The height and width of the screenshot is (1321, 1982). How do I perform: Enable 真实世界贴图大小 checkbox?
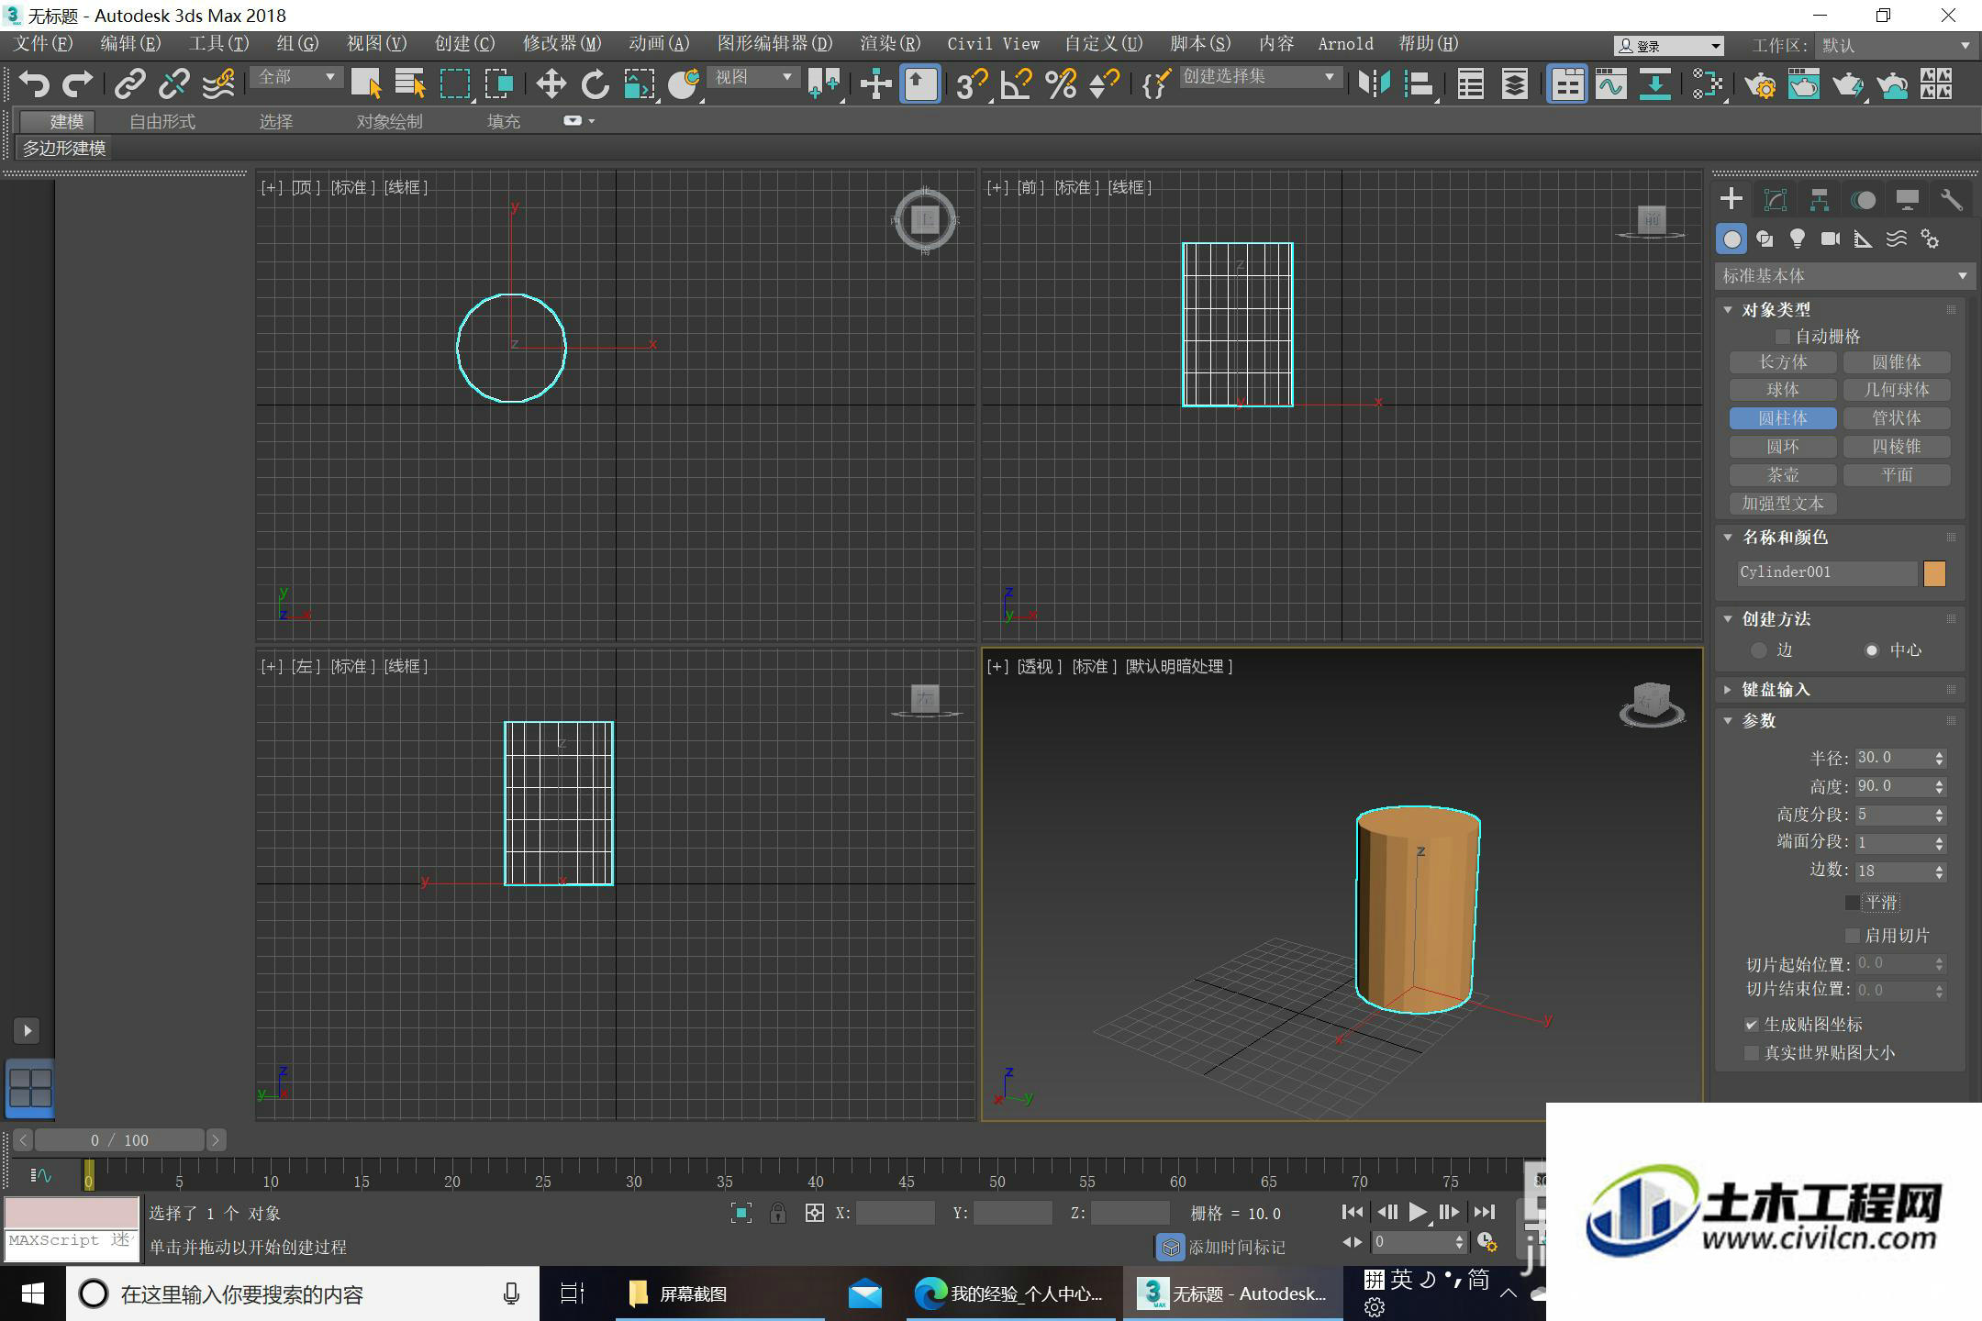coord(1752,1053)
